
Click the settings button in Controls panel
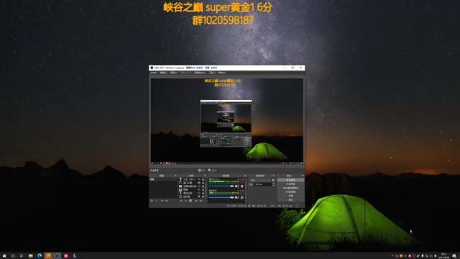coord(290,196)
